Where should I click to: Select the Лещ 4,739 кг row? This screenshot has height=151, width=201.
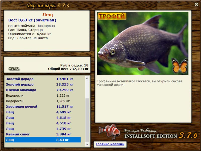(x=43, y=129)
